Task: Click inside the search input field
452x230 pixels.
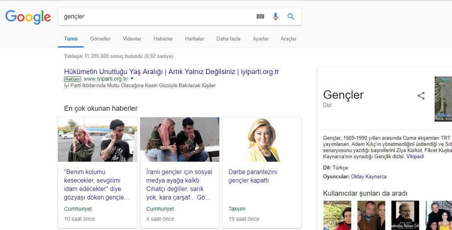Action: coord(154,16)
